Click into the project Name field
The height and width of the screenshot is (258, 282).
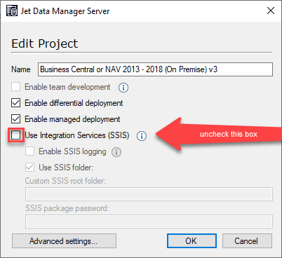point(155,69)
